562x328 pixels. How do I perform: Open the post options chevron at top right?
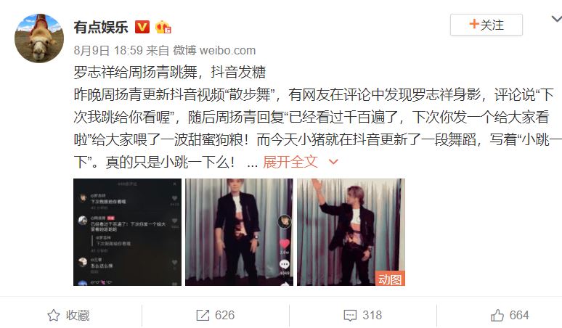[557, 19]
